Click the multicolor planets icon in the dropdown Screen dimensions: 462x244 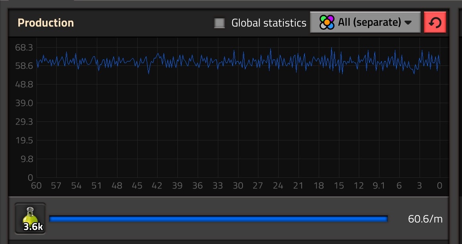pyautogui.click(x=327, y=22)
